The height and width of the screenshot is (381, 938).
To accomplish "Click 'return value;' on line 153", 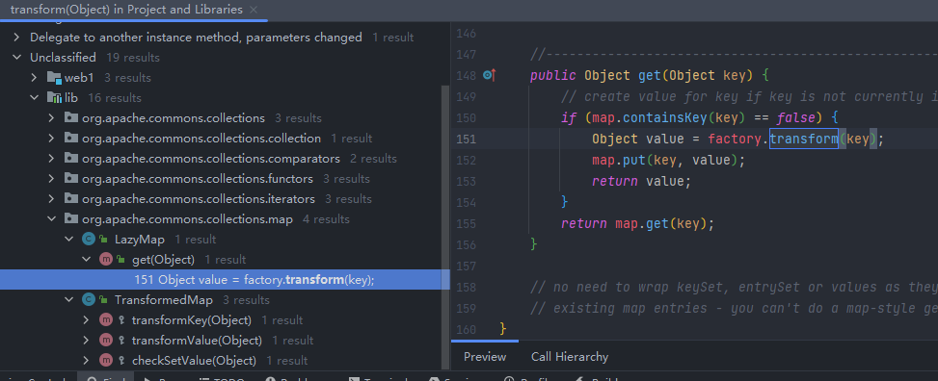I will [641, 182].
